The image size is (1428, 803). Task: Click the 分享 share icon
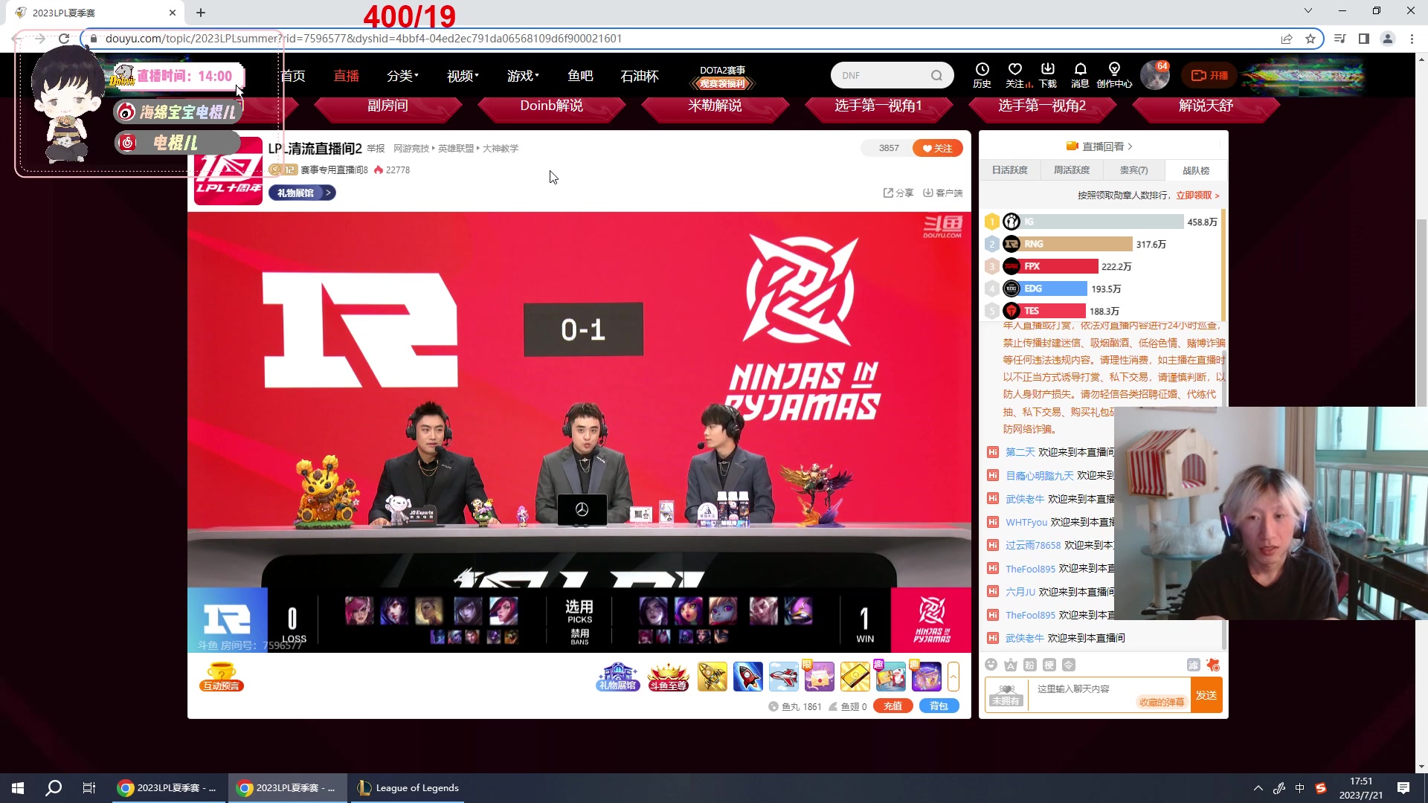pos(898,193)
